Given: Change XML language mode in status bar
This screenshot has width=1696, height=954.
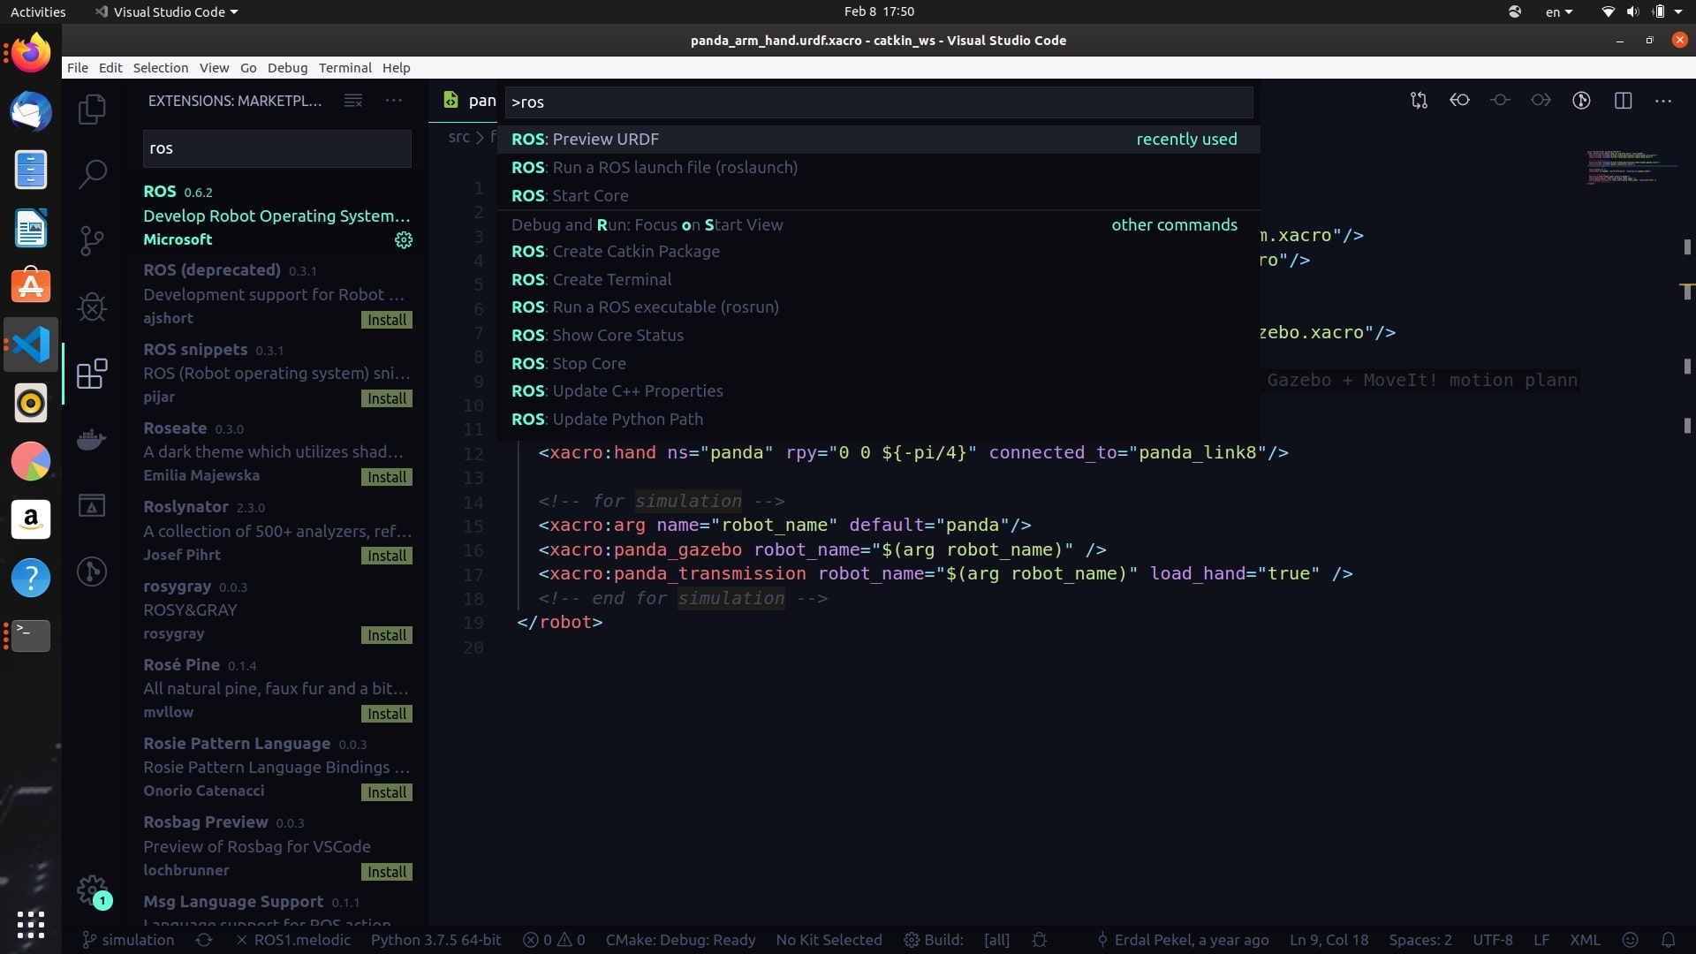Looking at the screenshot, I should (1585, 940).
